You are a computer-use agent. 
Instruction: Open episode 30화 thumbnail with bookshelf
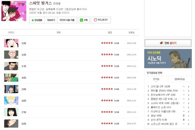coord(11,78)
